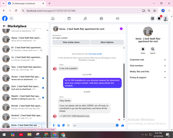The width and height of the screenshot is (173, 138).
Task: Open Kendriel conversation in chat list
Action: pyautogui.click(x=24, y=117)
